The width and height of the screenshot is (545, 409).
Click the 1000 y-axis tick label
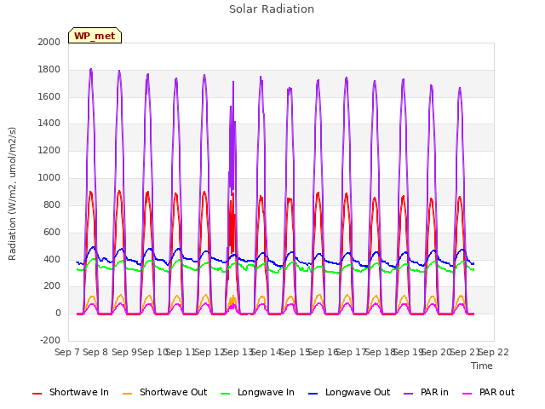click(49, 178)
